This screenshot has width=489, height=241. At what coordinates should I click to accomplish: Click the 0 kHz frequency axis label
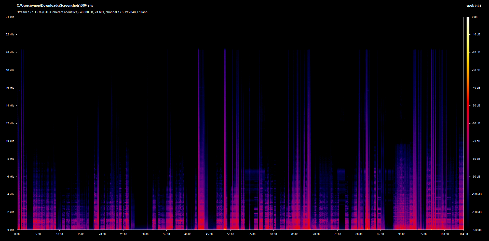click(11, 230)
